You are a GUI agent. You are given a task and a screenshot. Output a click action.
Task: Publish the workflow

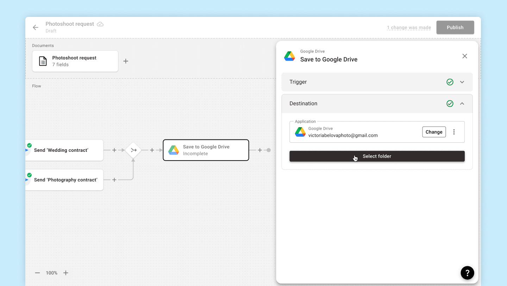tap(455, 27)
